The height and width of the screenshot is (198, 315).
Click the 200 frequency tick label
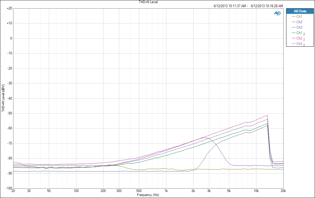click(x=103, y=191)
